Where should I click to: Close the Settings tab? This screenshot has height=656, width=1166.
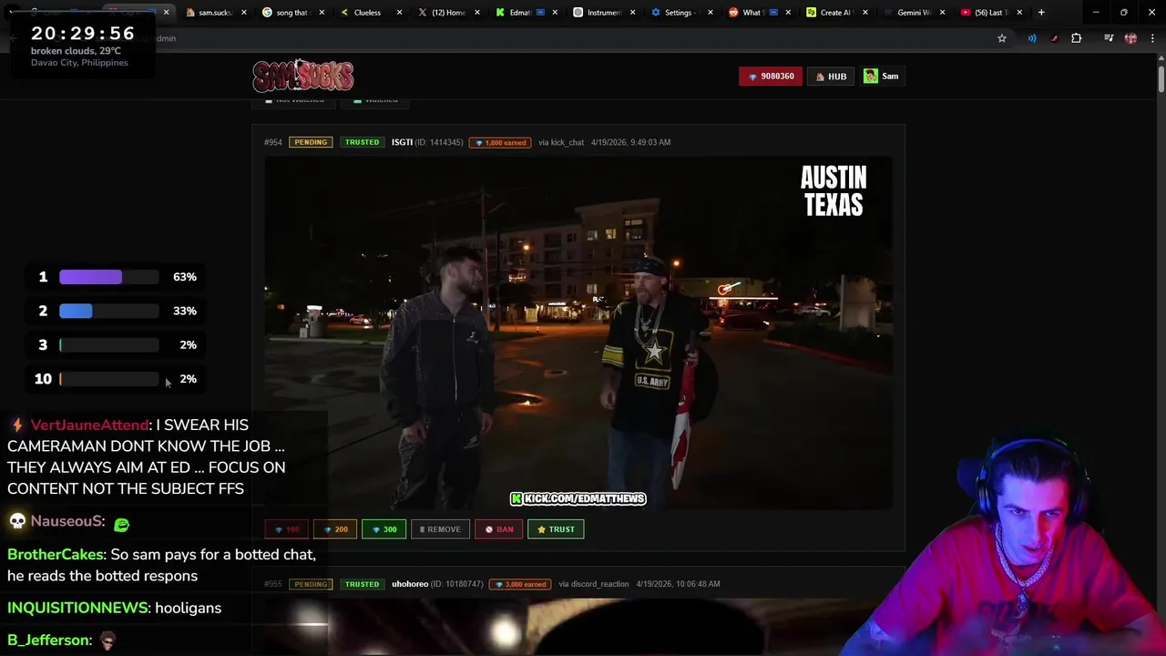(710, 13)
